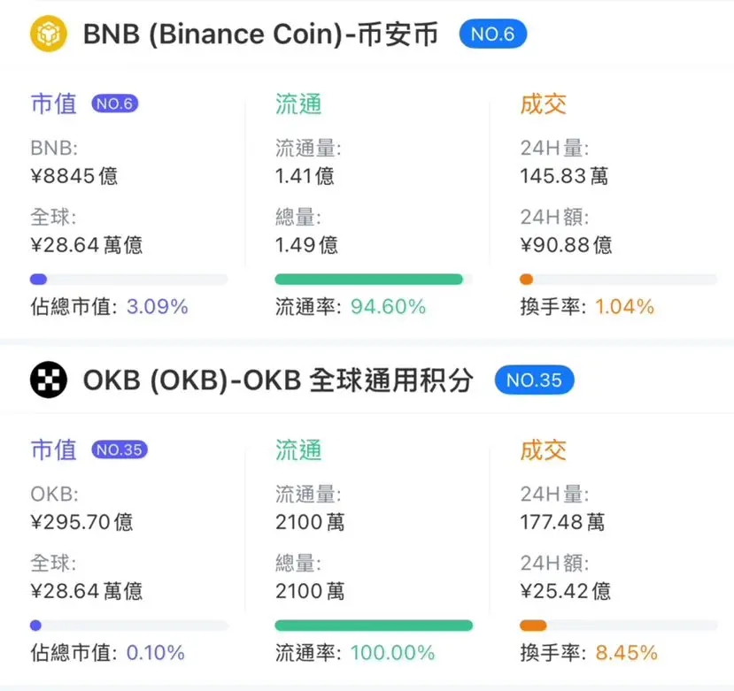The width and height of the screenshot is (734, 691).
Task: Click BNB 24H額 value ¥90.88億
Action: [x=566, y=245]
